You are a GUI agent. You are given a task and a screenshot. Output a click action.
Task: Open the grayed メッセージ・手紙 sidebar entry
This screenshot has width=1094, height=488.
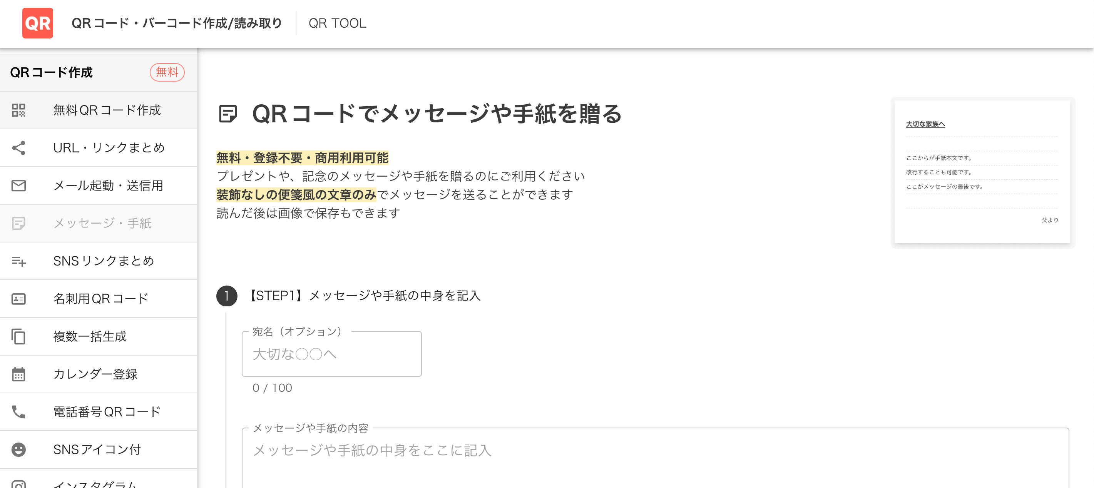(102, 223)
